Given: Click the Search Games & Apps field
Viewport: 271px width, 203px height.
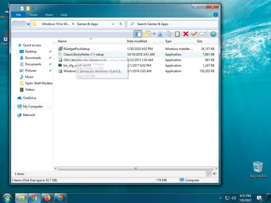Looking at the screenshot, I should (x=173, y=24).
